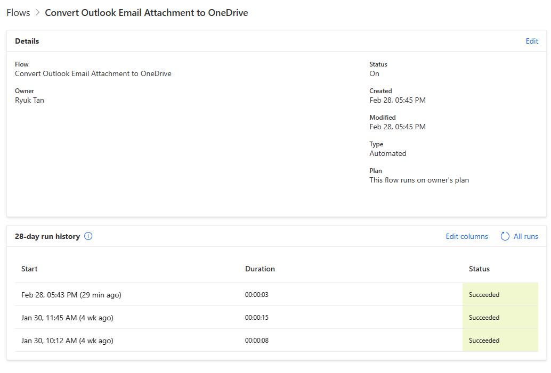Viewport: 551px width, 373px height.
Task: View All runs link
Action: pos(526,236)
